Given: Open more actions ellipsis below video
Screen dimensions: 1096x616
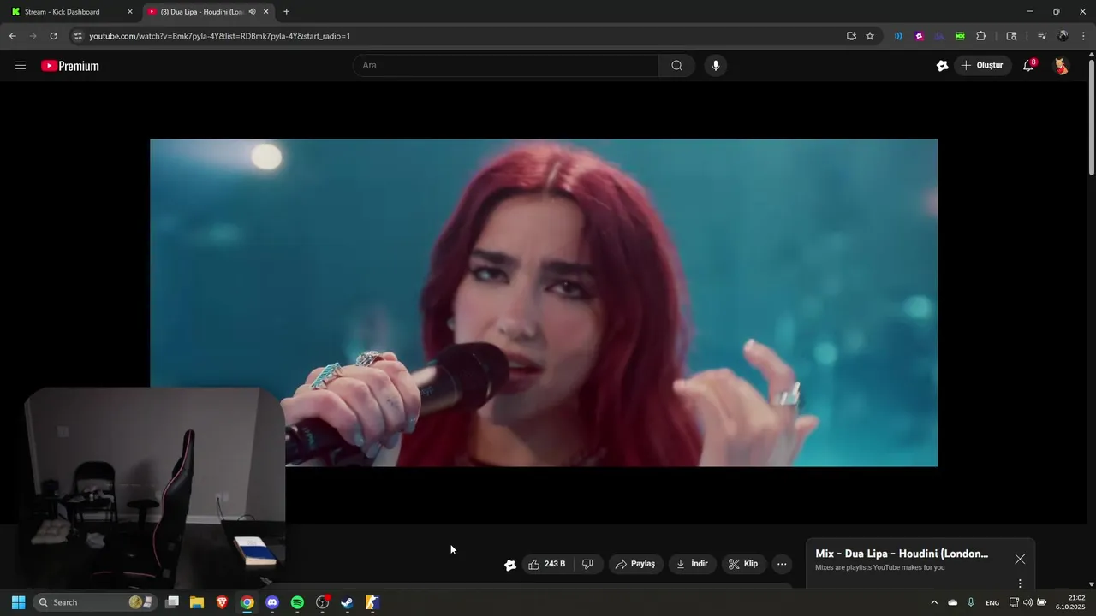Looking at the screenshot, I should click(782, 564).
